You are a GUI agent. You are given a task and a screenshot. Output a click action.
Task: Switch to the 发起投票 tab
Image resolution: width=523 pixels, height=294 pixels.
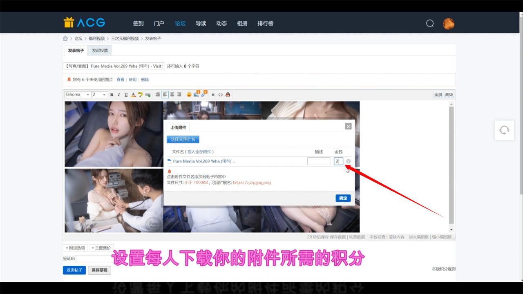pos(100,51)
